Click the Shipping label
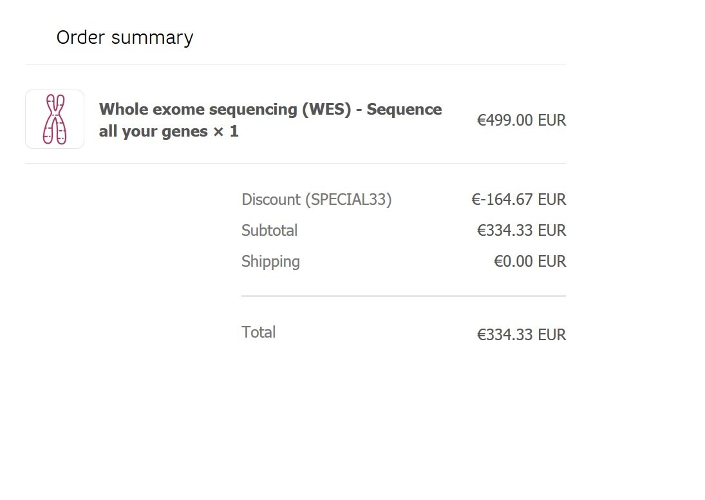 click(270, 262)
